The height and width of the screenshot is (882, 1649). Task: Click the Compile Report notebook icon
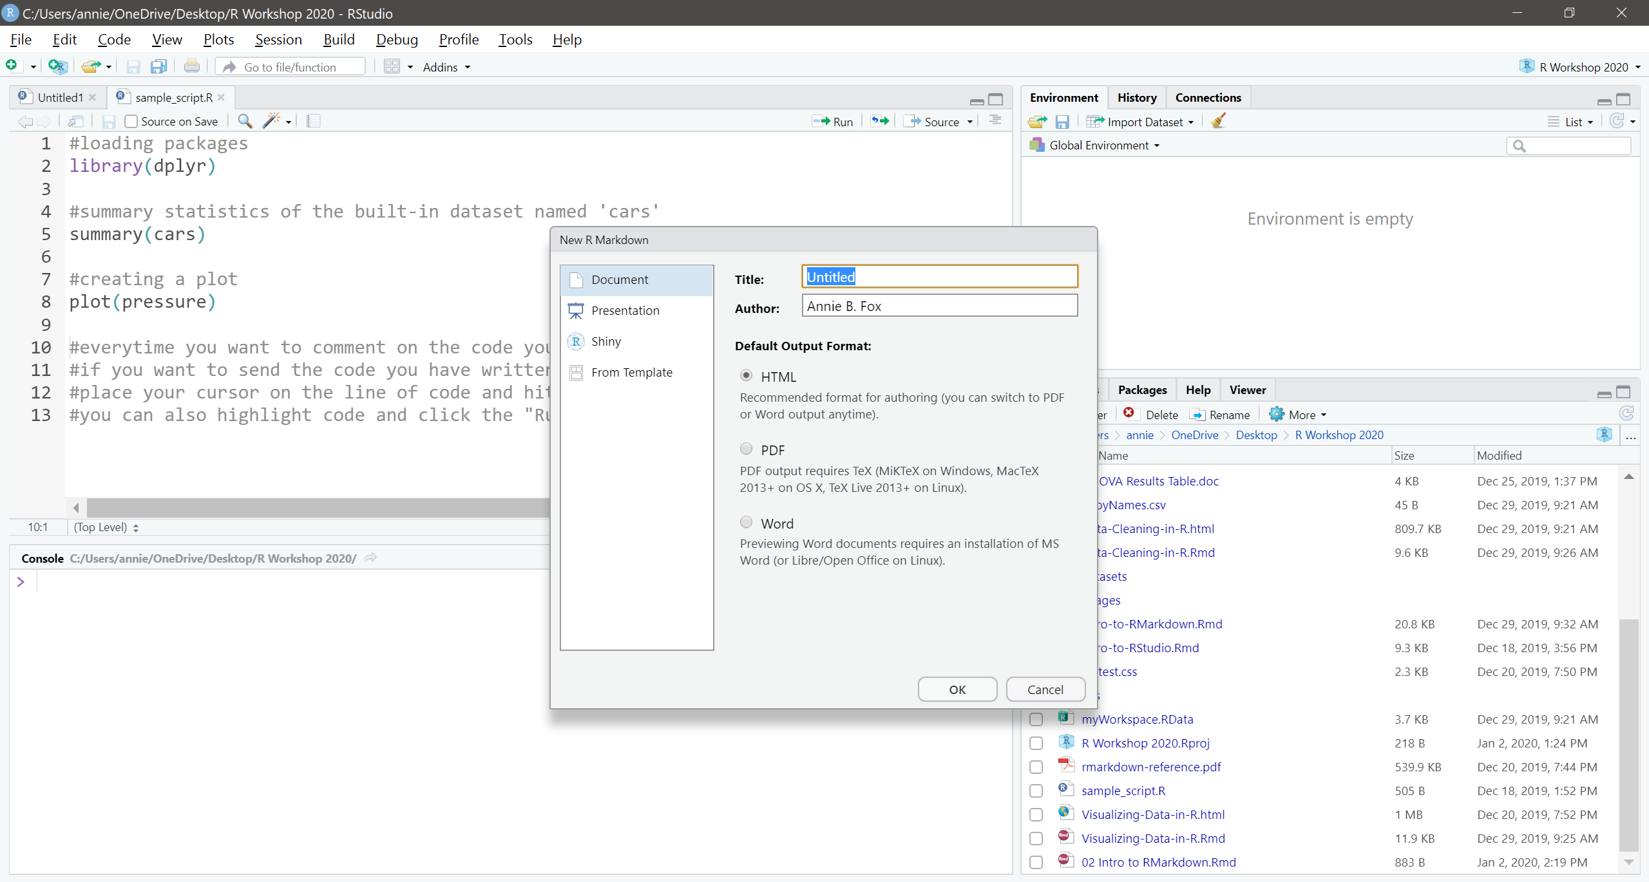click(x=314, y=121)
